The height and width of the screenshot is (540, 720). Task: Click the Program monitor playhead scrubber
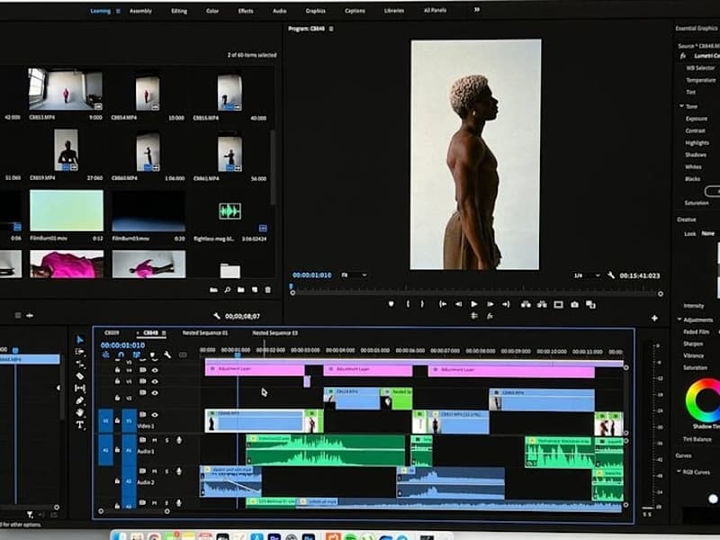[291, 286]
